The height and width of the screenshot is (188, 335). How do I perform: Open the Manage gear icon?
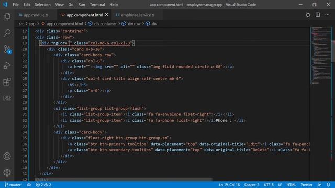(x=7, y=172)
